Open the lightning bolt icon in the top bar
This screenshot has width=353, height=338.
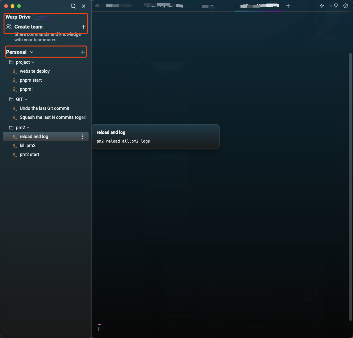pos(322,6)
